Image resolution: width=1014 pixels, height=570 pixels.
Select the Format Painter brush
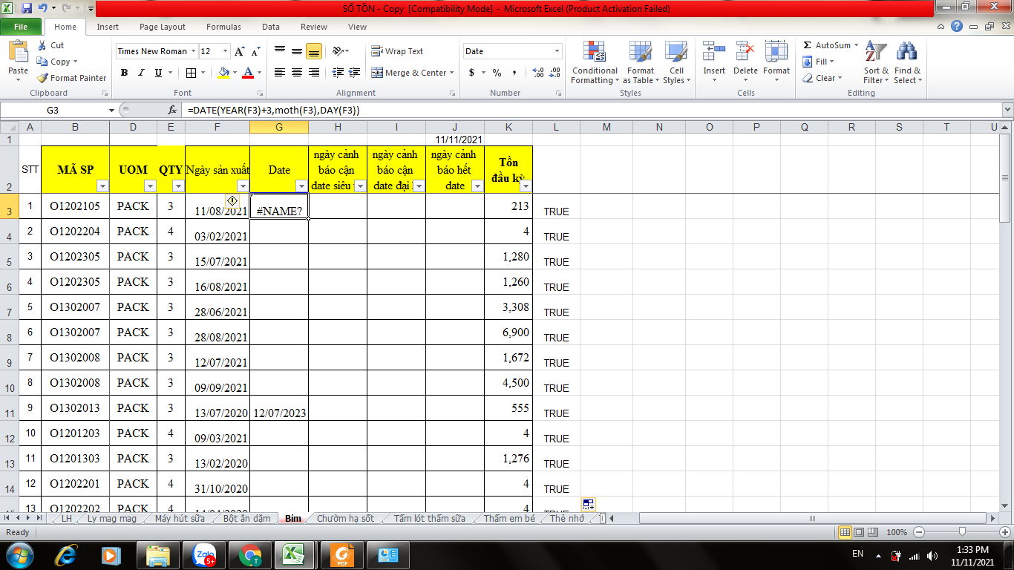point(71,78)
